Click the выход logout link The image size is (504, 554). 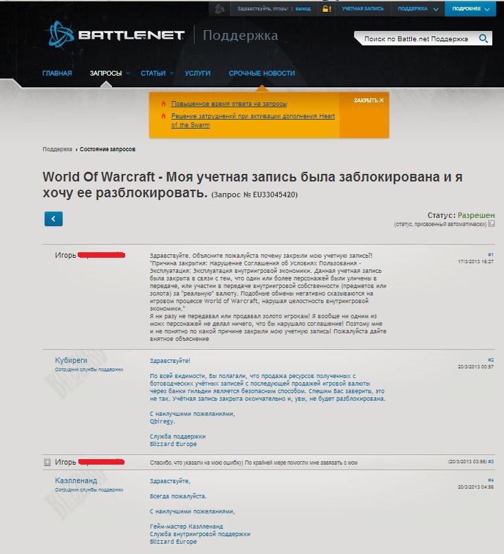(303, 9)
